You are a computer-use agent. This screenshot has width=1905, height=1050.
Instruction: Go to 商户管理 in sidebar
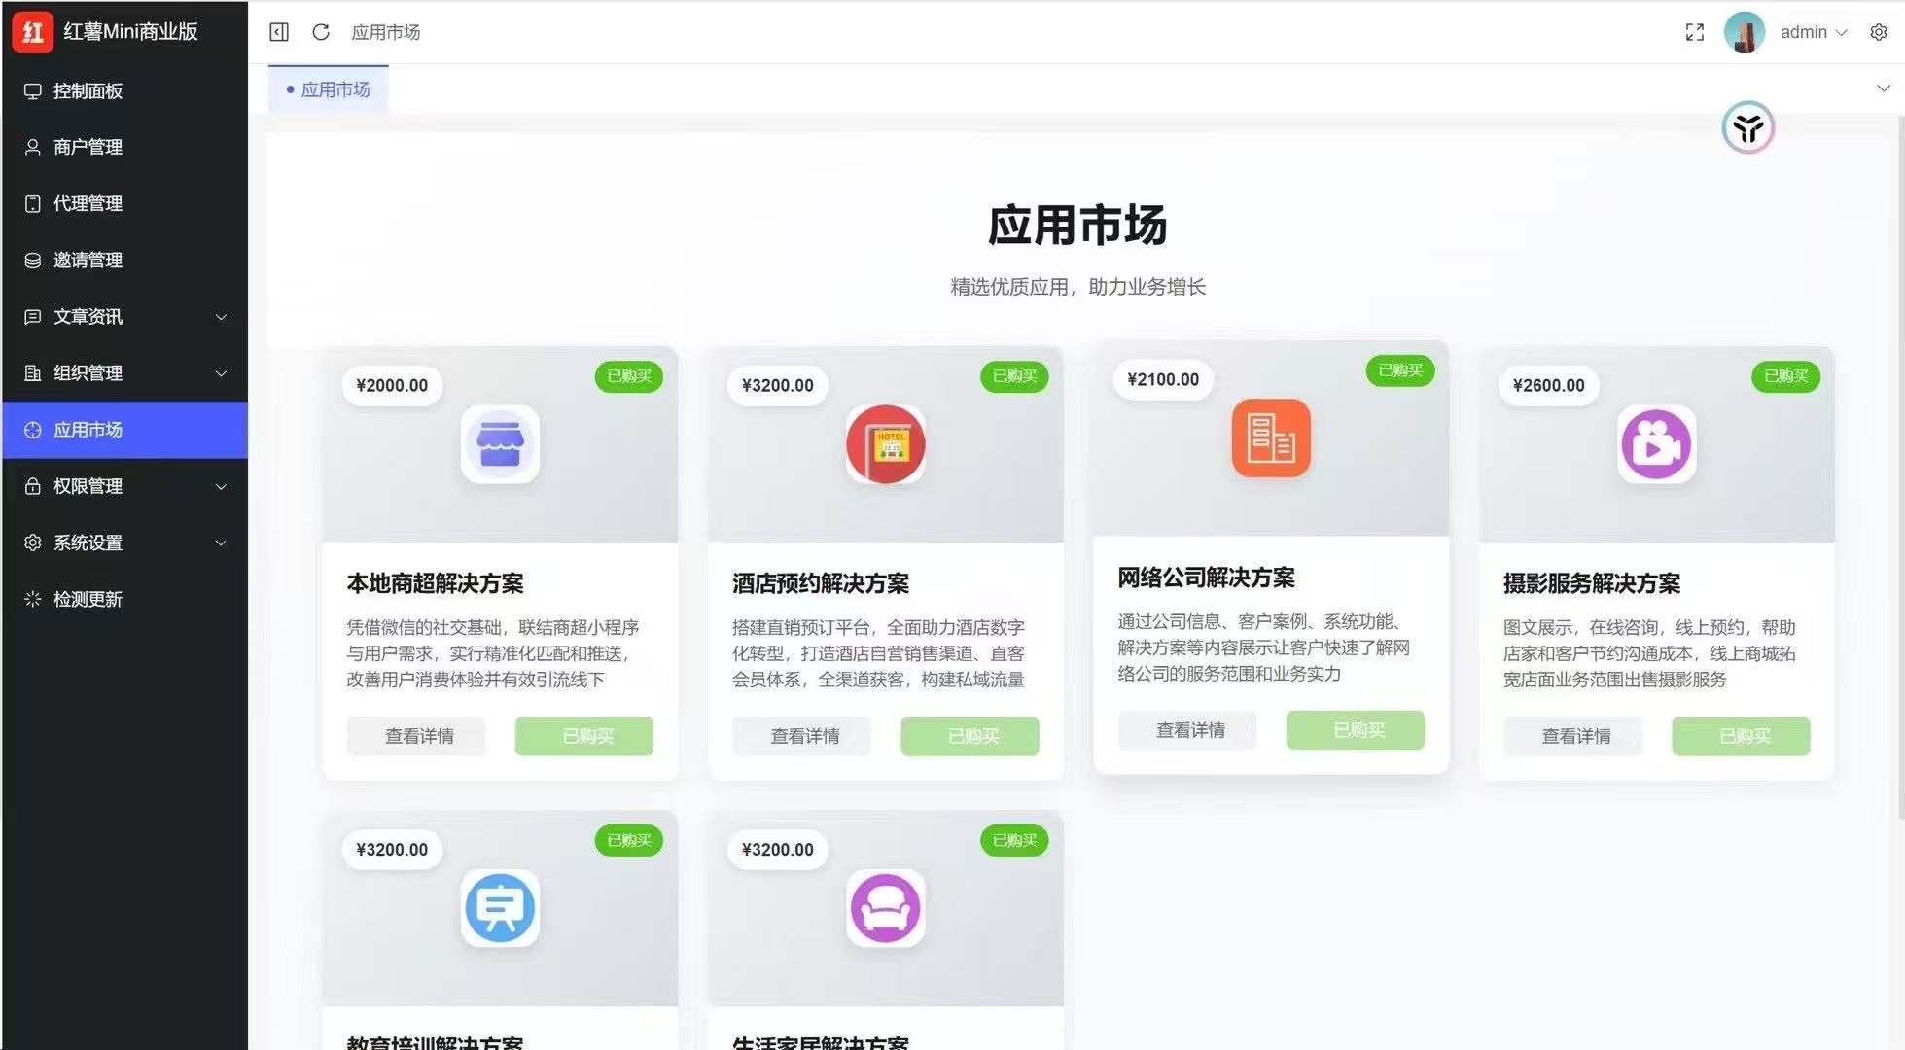point(88,147)
